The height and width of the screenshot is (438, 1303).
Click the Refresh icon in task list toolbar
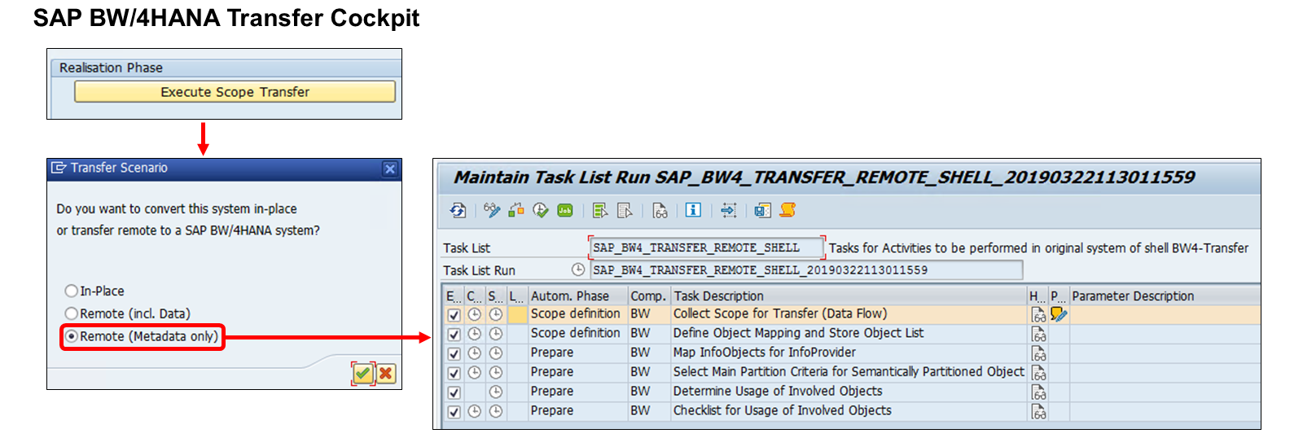click(458, 211)
